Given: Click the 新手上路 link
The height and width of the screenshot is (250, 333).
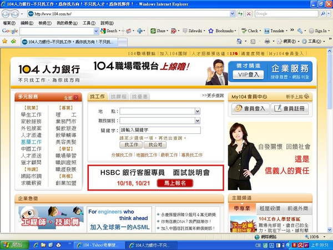Looking at the screenshot, I should point(297,97).
